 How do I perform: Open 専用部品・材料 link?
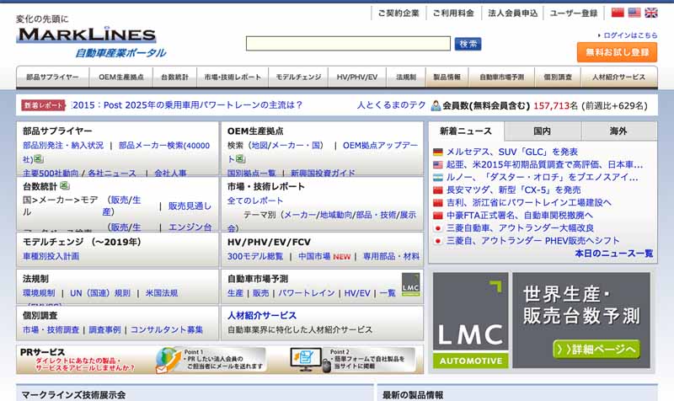click(x=391, y=256)
